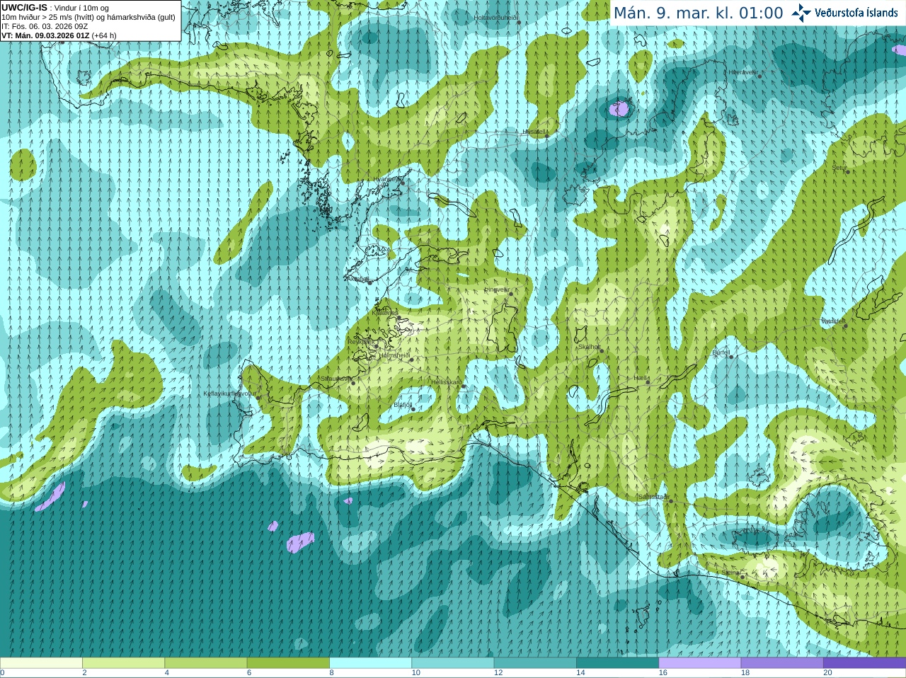Click the legend value label '18'
906x678 pixels.
tap(746, 673)
